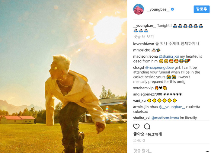
Task: Like the post with heart icon
Action: [x=136, y=126]
